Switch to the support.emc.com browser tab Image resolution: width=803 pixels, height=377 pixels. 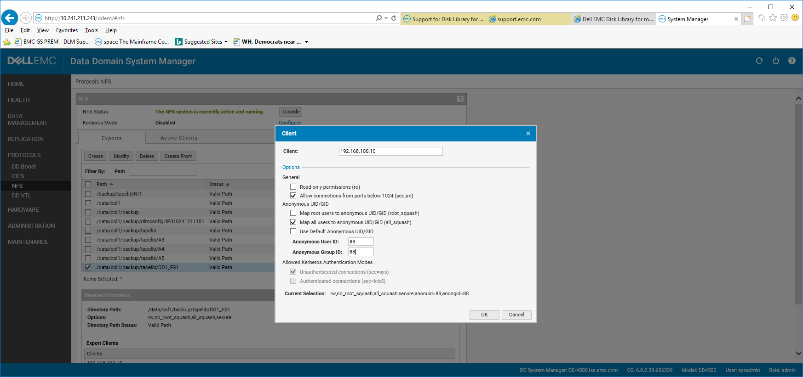pos(528,19)
